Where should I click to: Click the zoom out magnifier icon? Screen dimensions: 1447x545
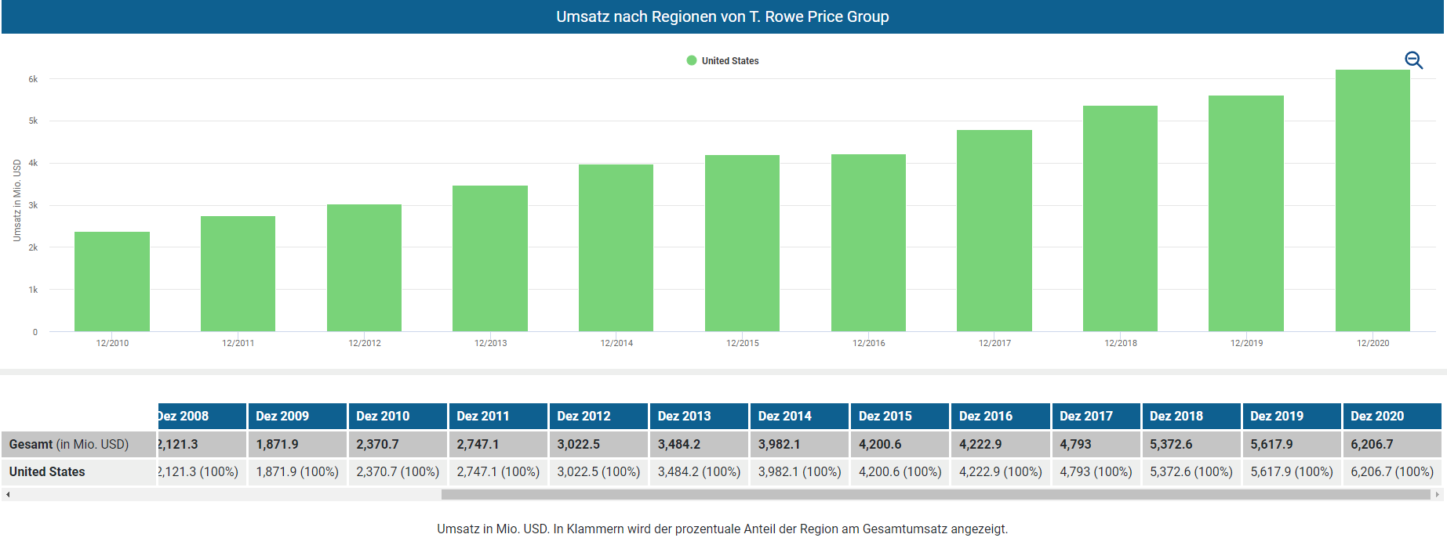point(1413,60)
